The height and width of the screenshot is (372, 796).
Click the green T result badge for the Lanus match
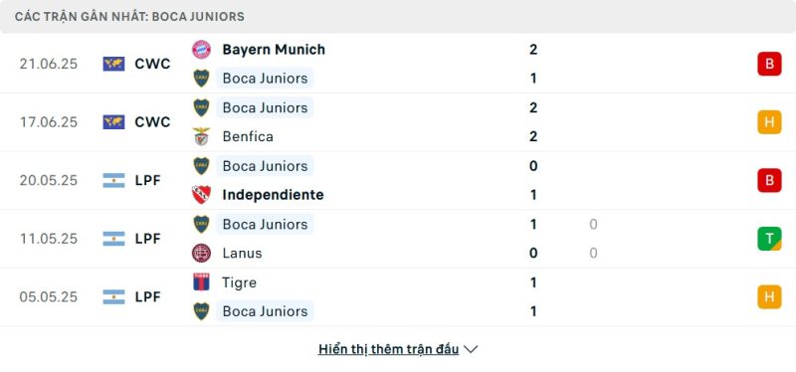(x=769, y=239)
